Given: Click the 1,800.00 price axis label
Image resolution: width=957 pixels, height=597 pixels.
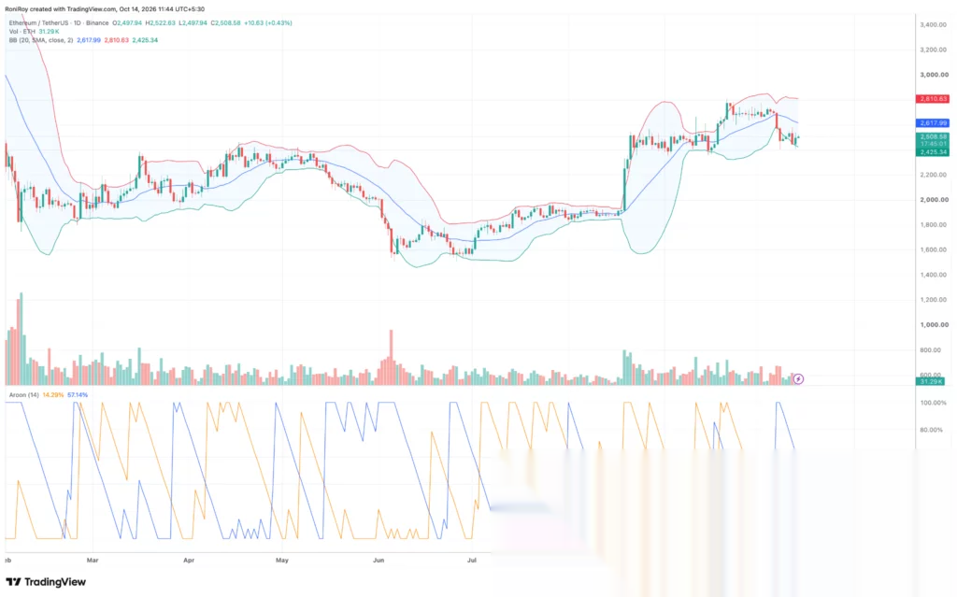Looking at the screenshot, I should coord(934,225).
